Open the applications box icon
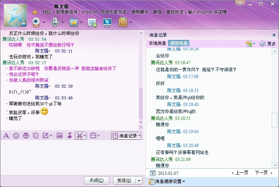 pyautogui.click(x=123, y=22)
